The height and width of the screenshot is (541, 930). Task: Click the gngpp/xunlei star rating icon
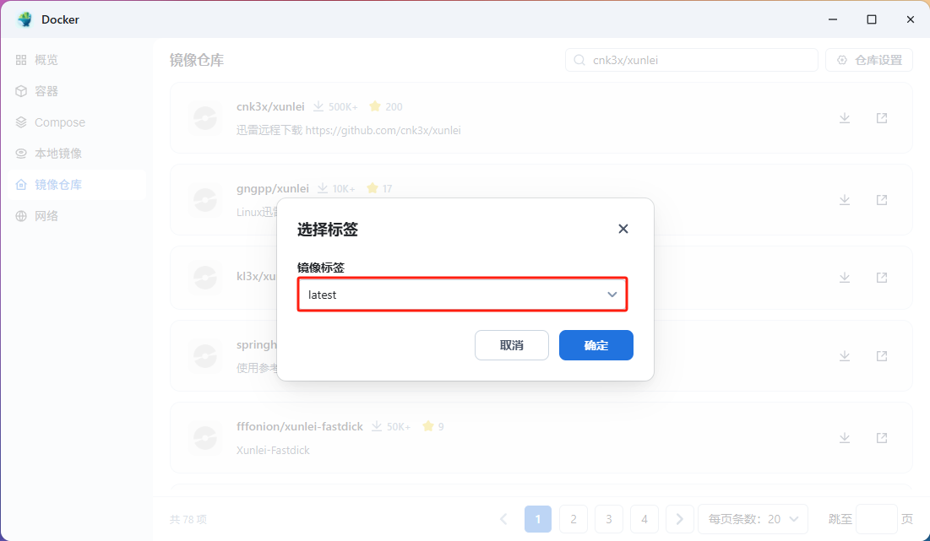pos(373,188)
